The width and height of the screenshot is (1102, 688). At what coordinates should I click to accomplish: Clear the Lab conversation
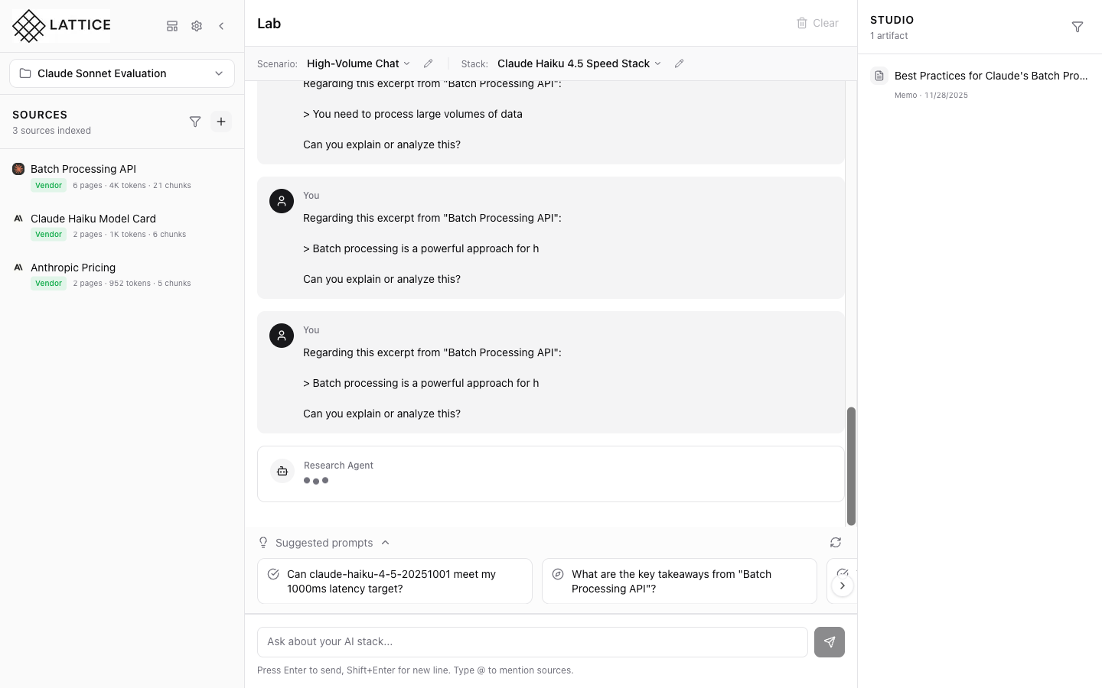817,23
